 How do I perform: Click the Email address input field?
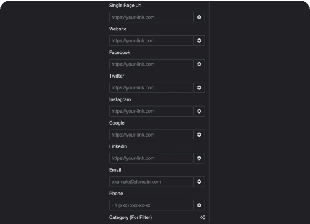151,182
